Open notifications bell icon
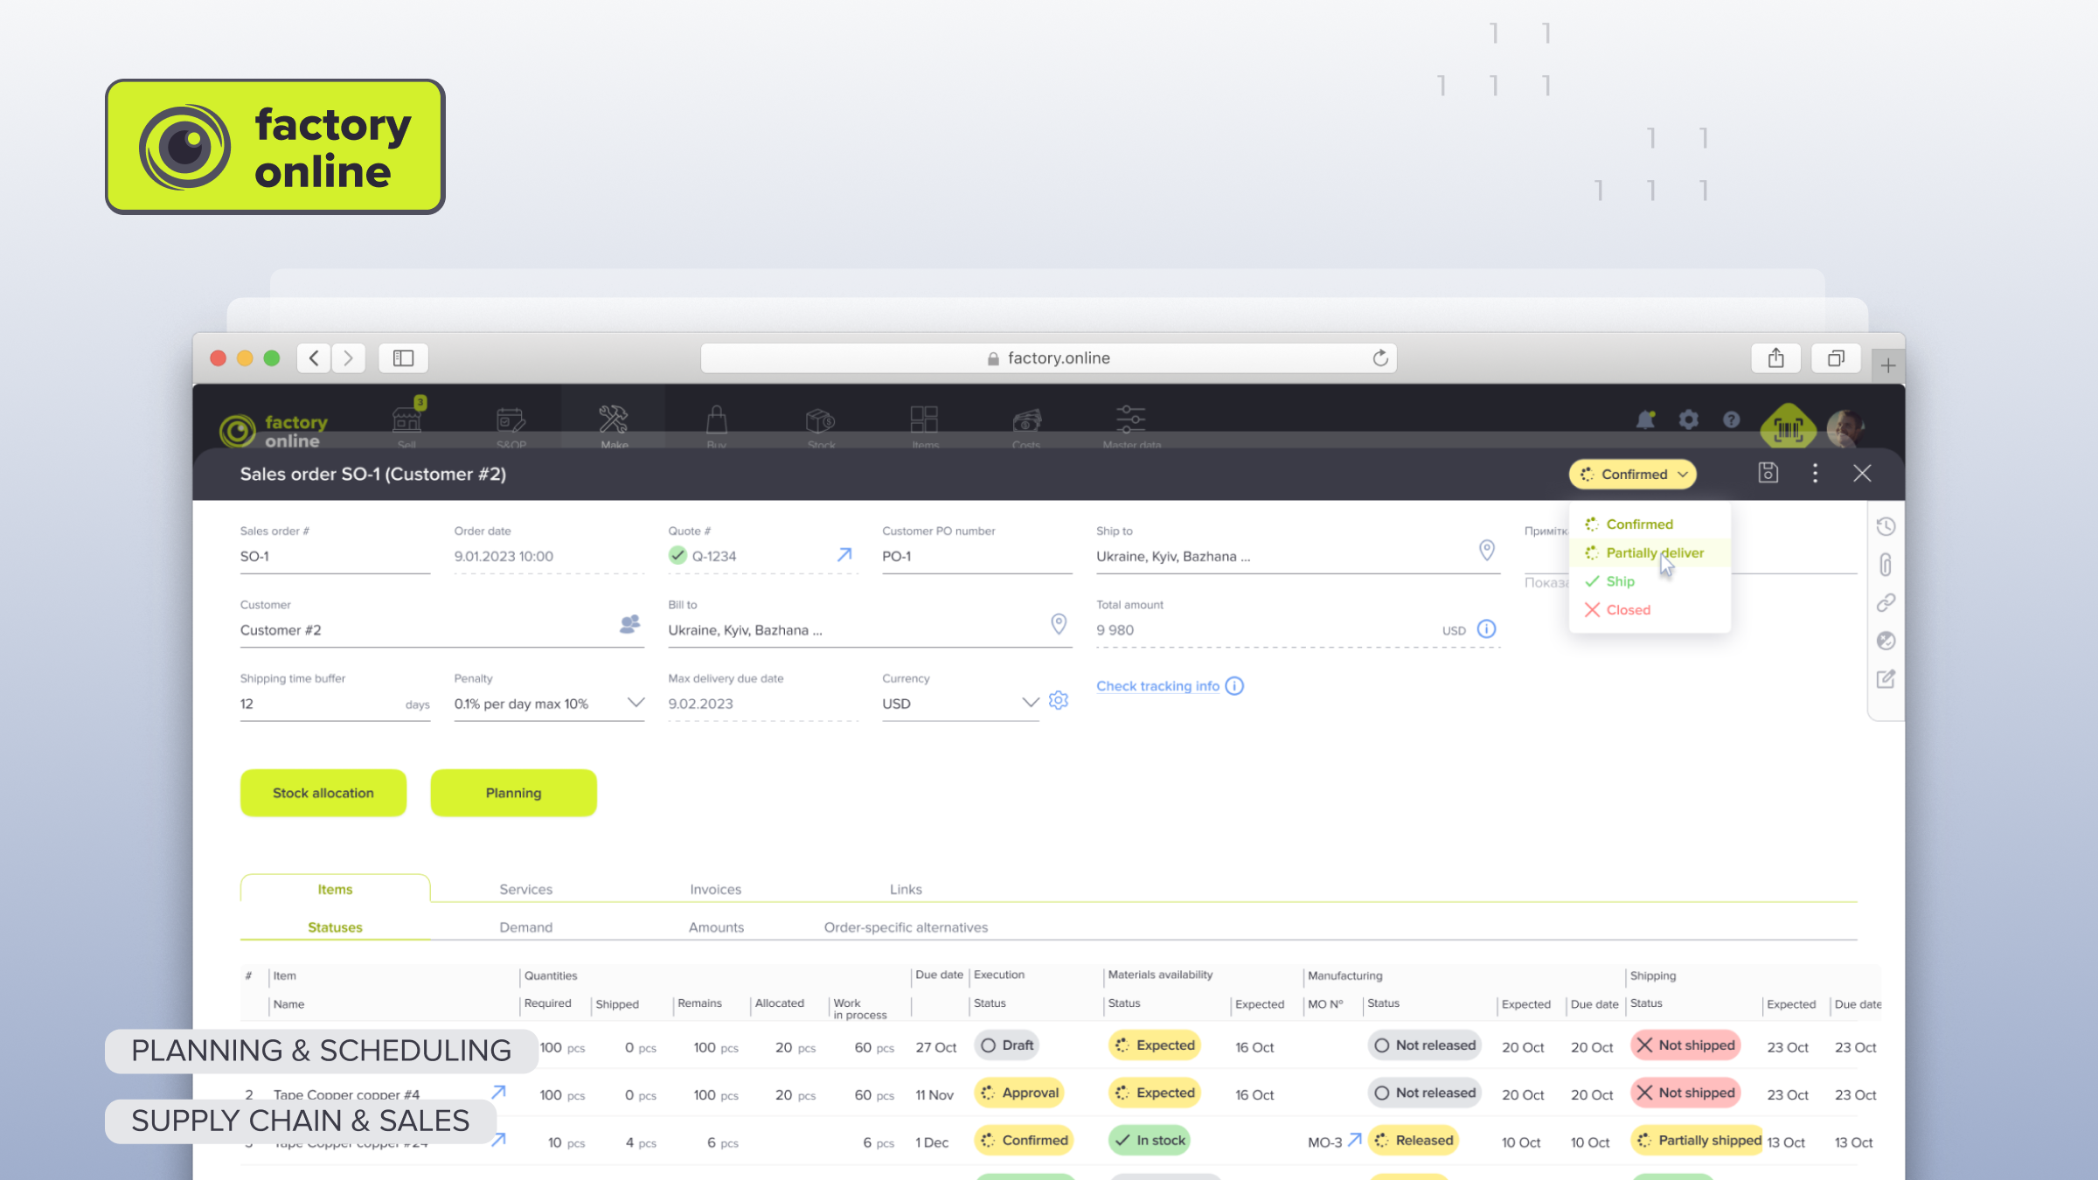2098x1180 pixels. click(x=1645, y=420)
